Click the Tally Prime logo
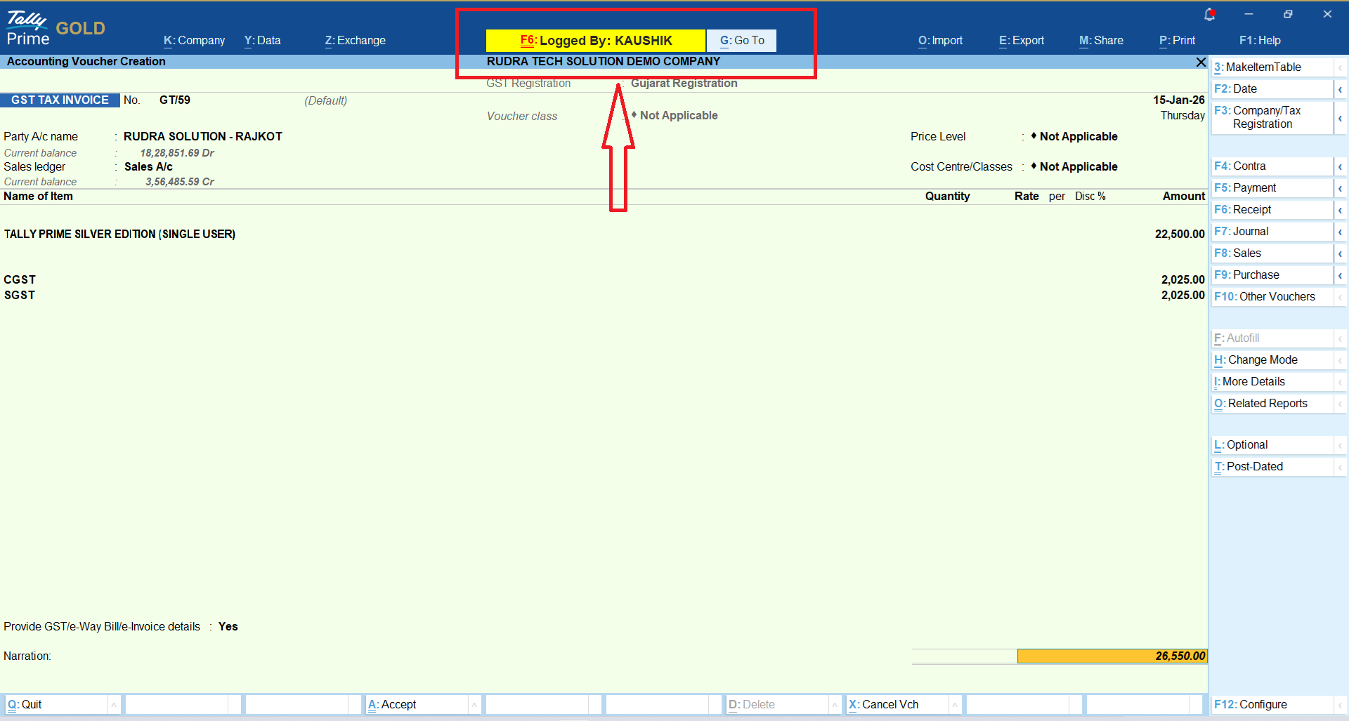 point(28,28)
